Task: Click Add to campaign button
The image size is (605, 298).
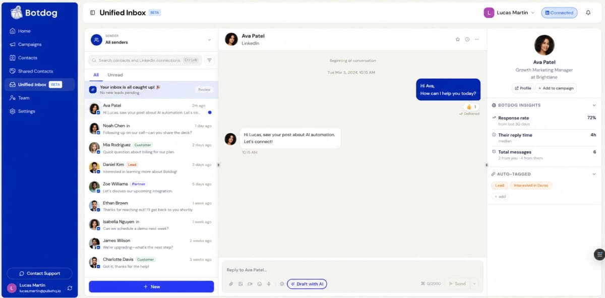Action: (x=556, y=88)
